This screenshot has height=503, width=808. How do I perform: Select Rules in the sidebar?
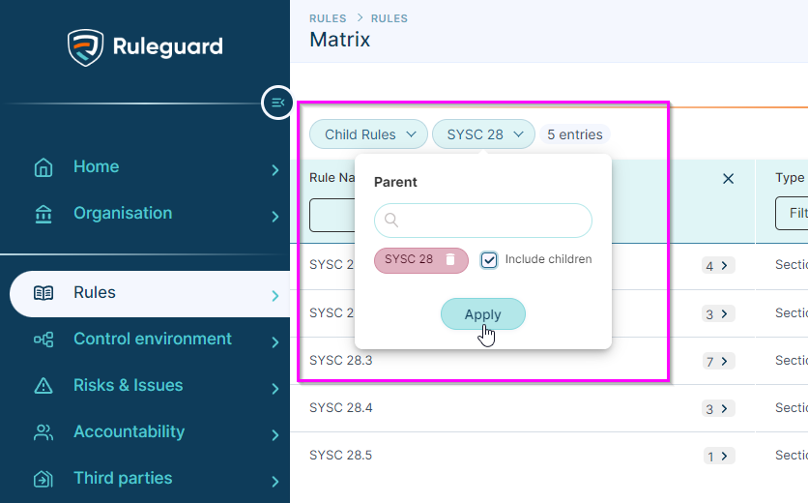point(150,293)
